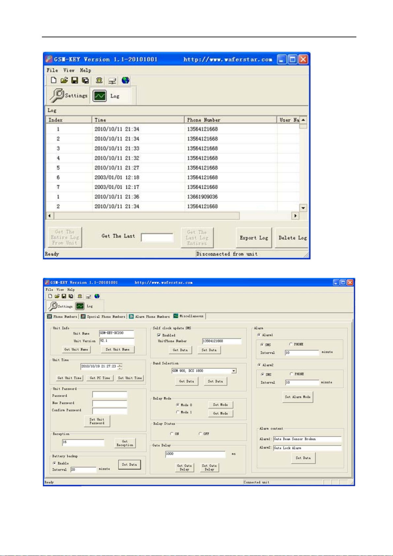Select PHONE option under Alarm2
This screenshot has height=556, width=393.
point(291,374)
